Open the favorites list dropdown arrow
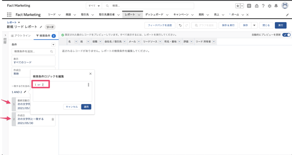 click(x=242, y=6)
